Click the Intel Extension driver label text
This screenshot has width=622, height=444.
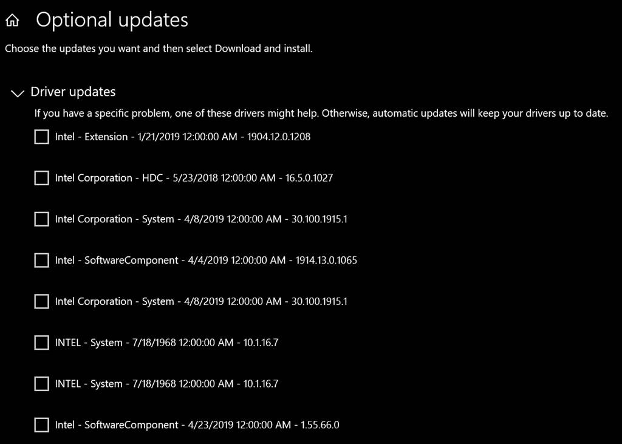point(183,137)
